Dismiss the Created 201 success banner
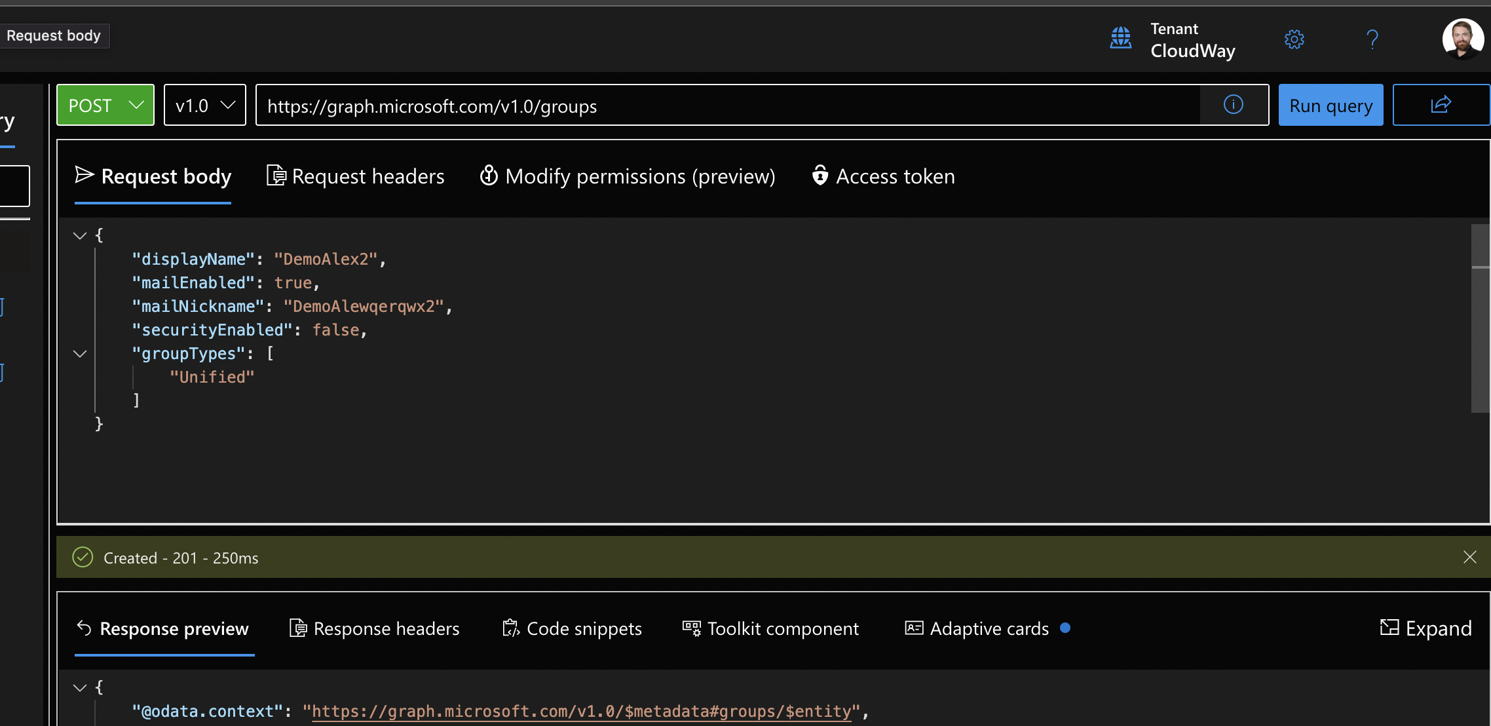Image resolution: width=1491 pixels, height=726 pixels. coord(1469,558)
